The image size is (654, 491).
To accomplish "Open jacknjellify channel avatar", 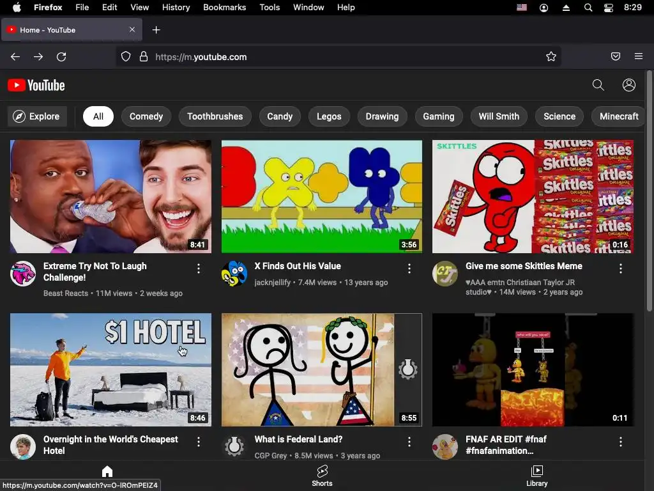I will pos(234,274).
